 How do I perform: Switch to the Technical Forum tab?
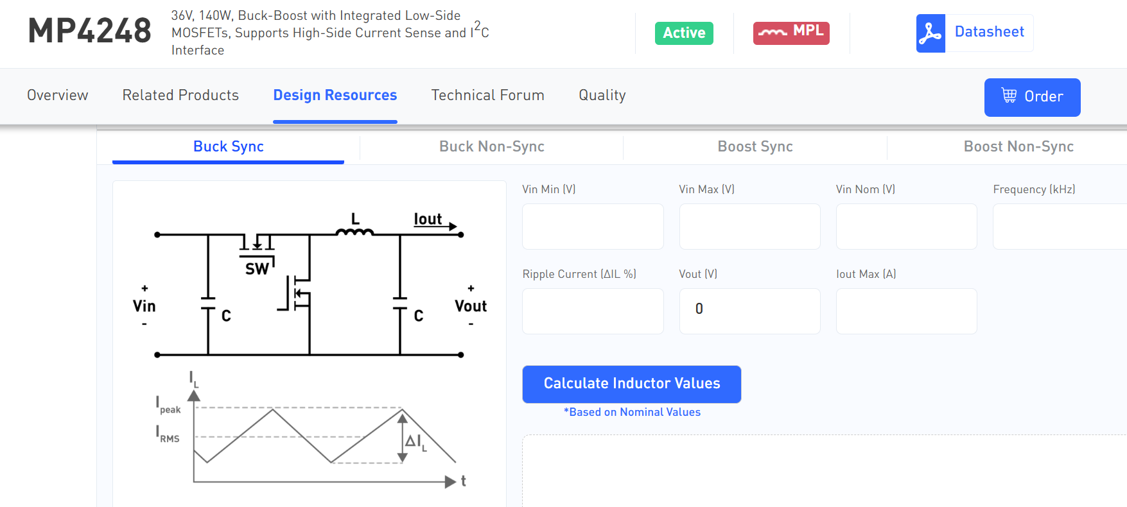tap(488, 95)
